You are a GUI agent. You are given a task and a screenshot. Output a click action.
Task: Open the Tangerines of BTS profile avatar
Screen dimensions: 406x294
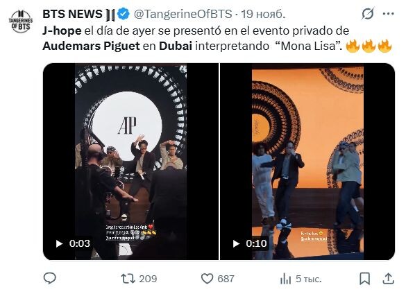pos(21,21)
